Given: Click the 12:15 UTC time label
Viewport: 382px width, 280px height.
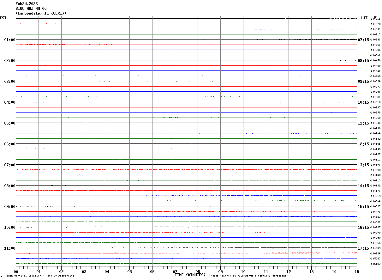Looking at the screenshot, I should 363,144.
